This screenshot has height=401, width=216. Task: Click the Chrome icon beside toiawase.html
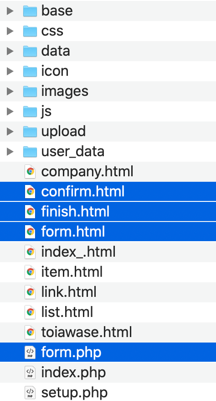30,332
